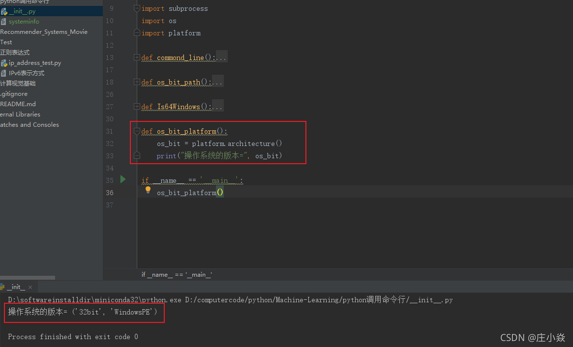Expand the folded def os_bit_path function
The height and width of the screenshot is (347, 573).
pyautogui.click(x=137, y=82)
